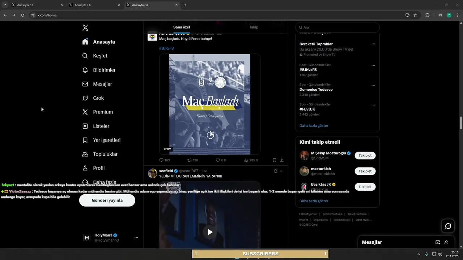Go to Mesajlar in the sidebar
The width and height of the screenshot is (463, 260).
click(97, 84)
